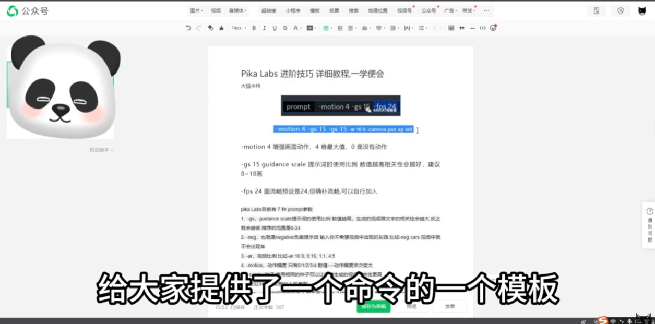Click 投票 in the insert bar
655x324 pixels.
point(334,10)
